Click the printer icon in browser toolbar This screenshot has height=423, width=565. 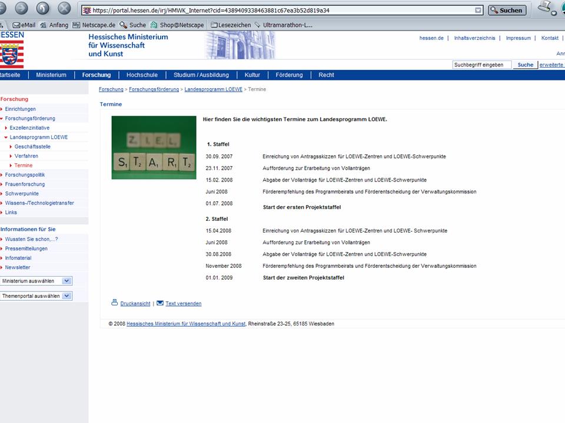point(545,8)
